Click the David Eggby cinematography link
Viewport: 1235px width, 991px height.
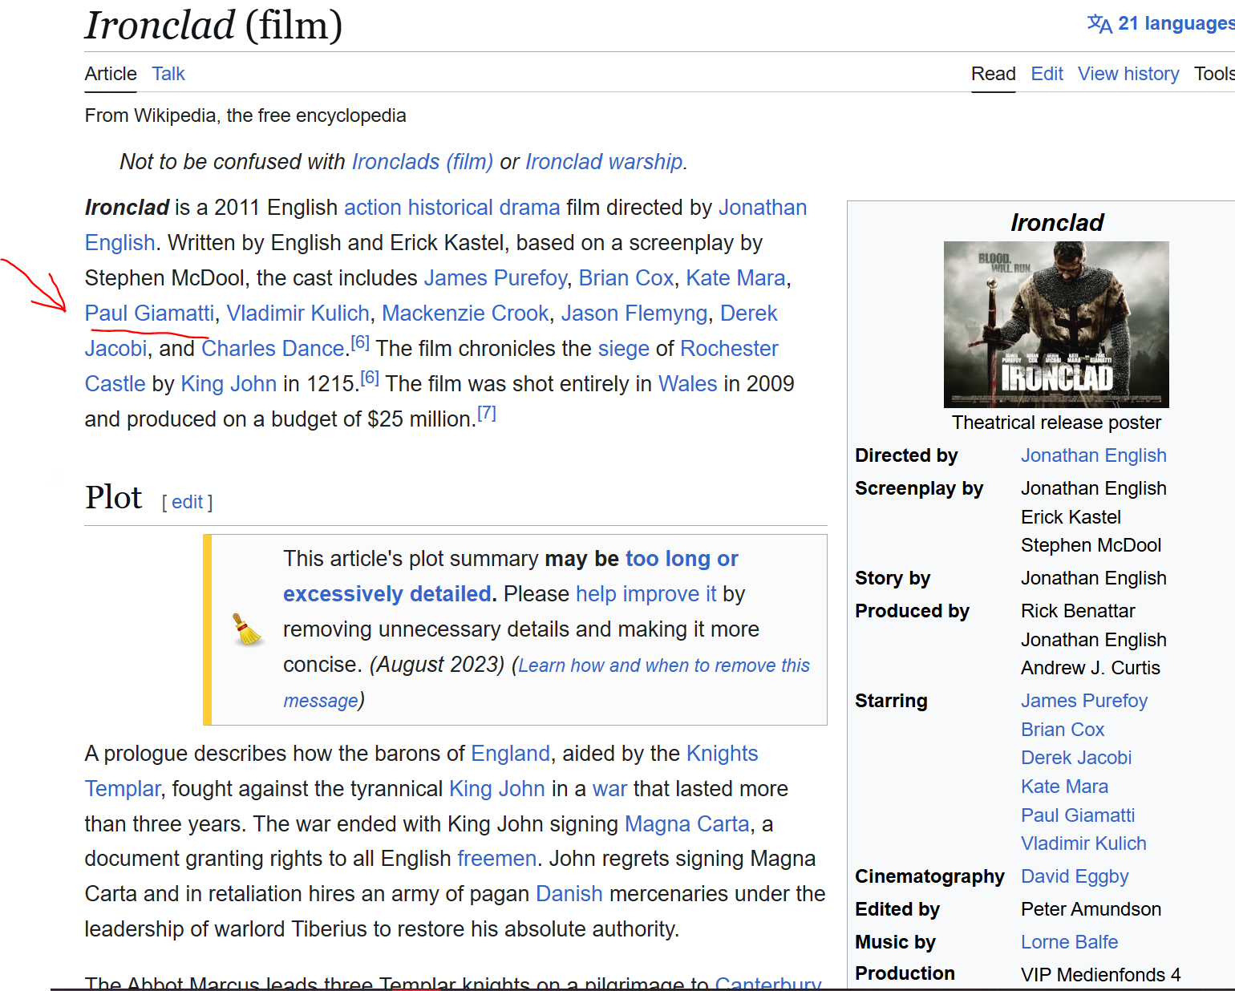point(1075,876)
